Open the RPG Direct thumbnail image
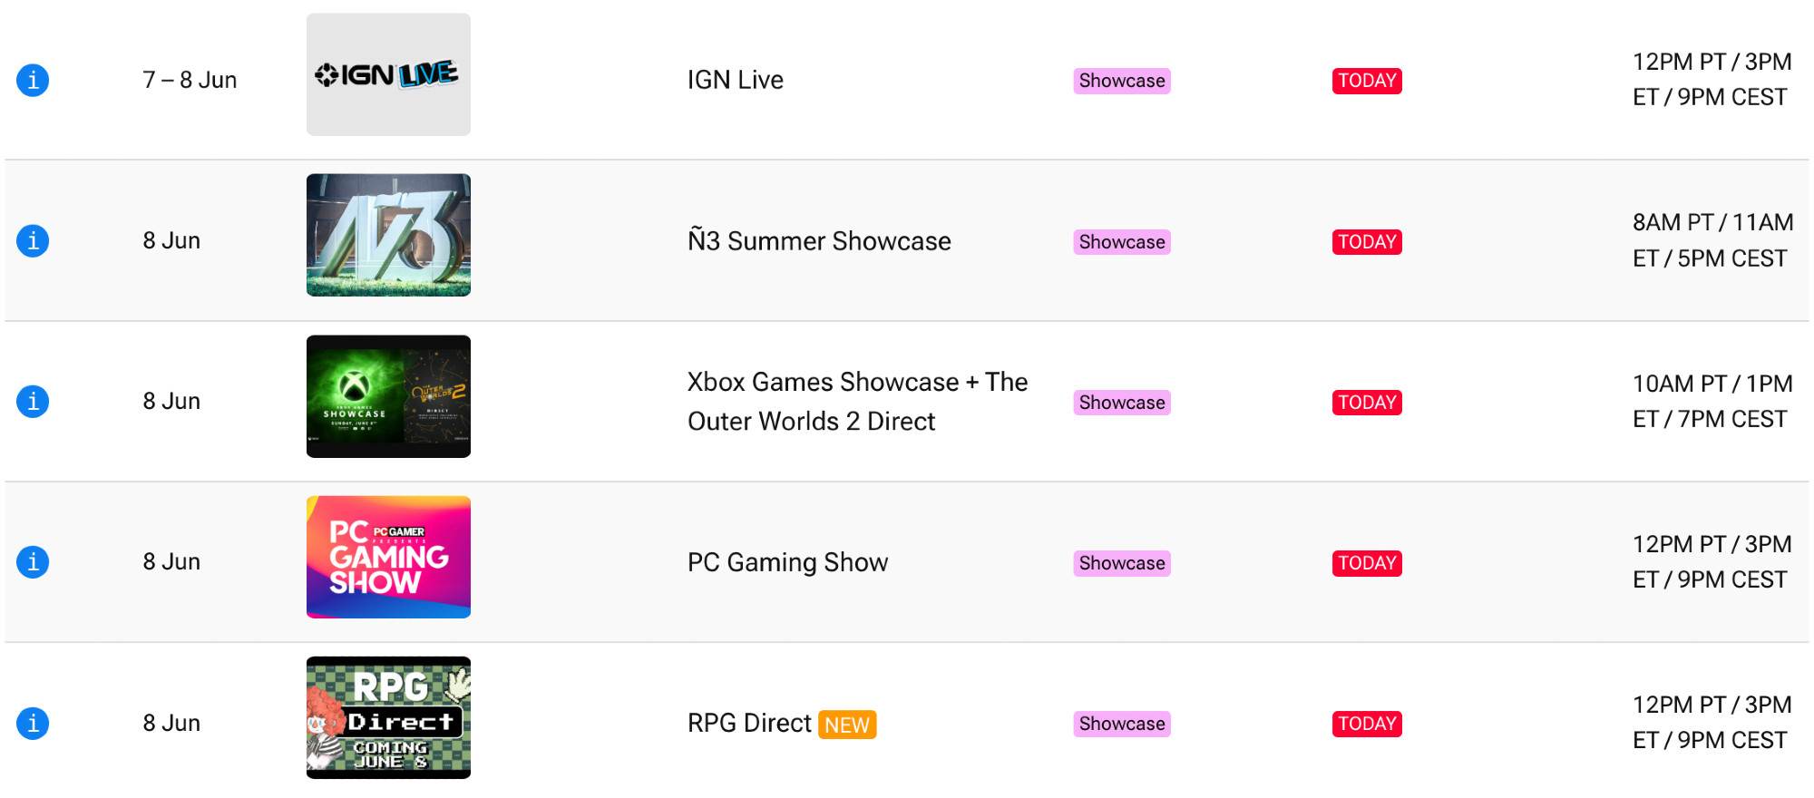1814x798 pixels. (x=388, y=717)
